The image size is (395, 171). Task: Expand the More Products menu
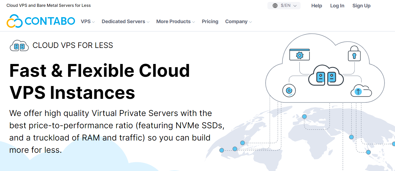[x=175, y=22]
